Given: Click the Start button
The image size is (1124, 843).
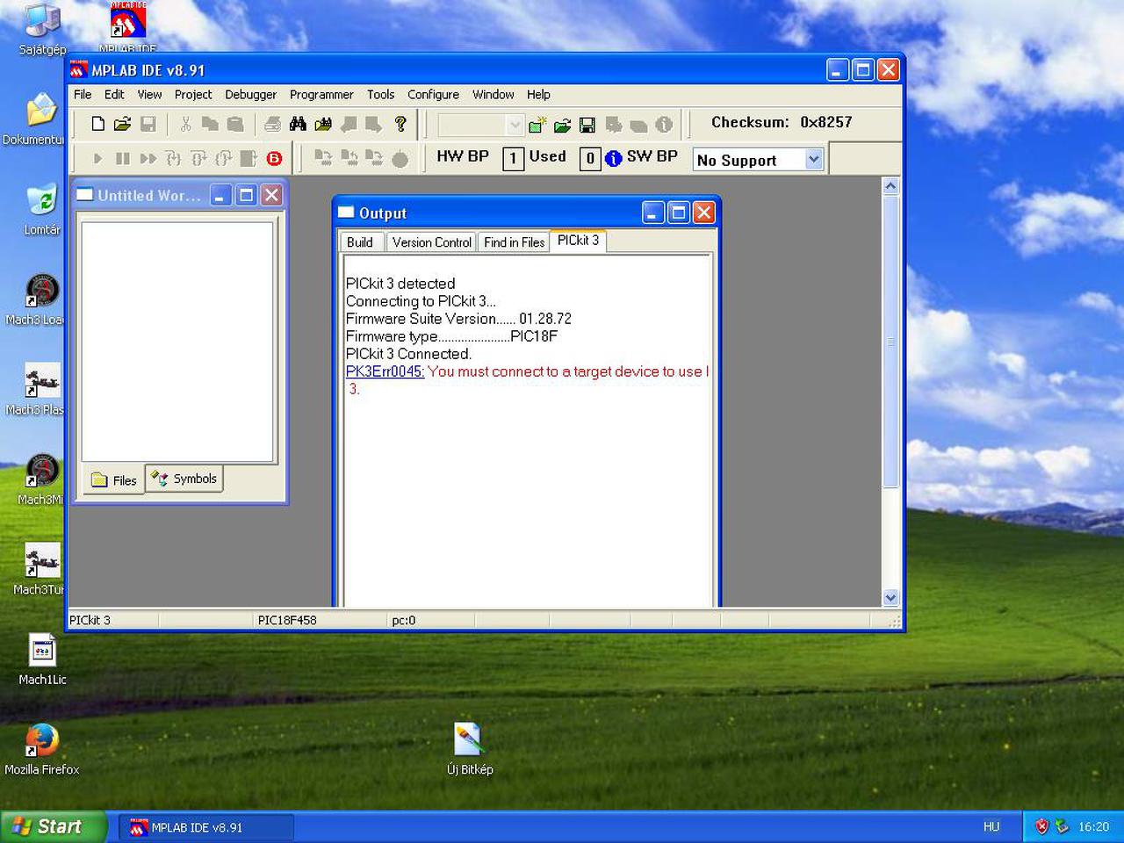Looking at the screenshot, I should click(53, 827).
